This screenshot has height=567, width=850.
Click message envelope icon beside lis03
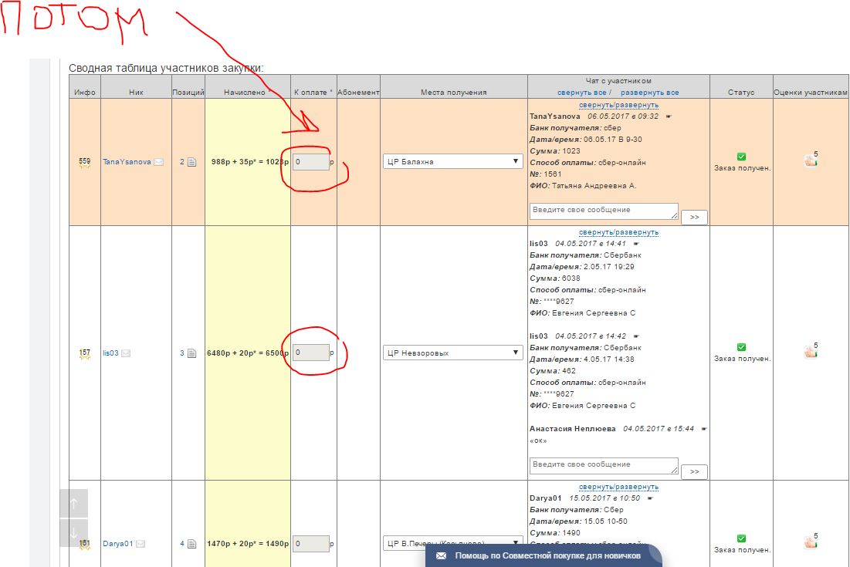pyautogui.click(x=126, y=353)
